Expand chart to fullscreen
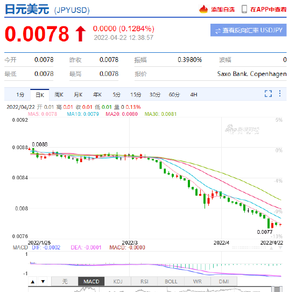The height and width of the screenshot is (292, 296). click(x=268, y=94)
